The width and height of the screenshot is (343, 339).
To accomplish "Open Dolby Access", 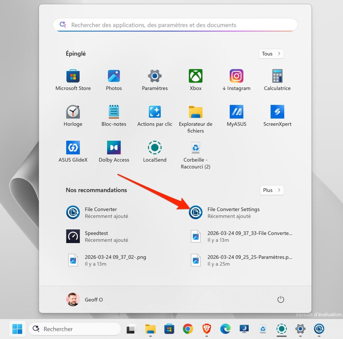I will [114, 152].
